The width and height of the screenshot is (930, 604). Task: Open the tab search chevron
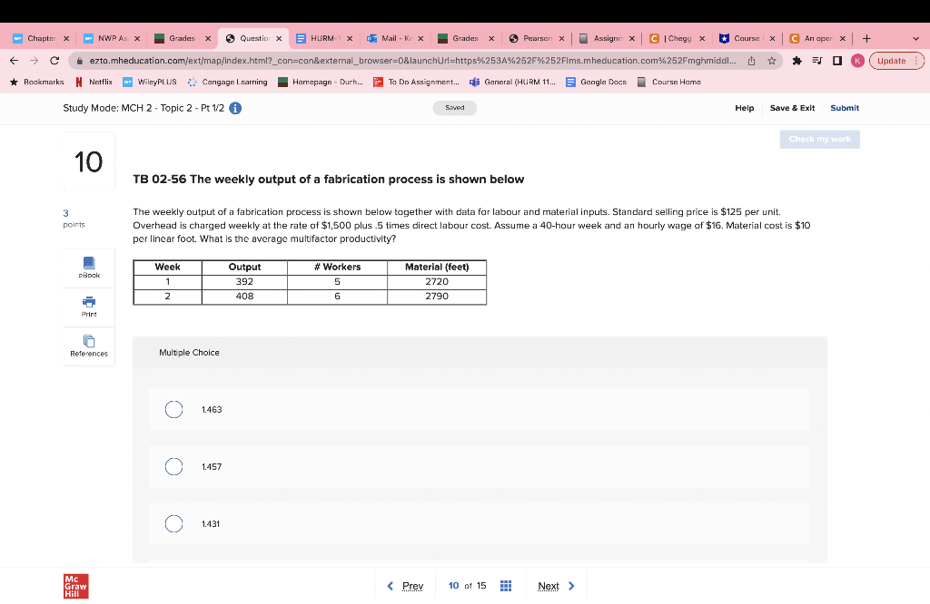[915, 38]
